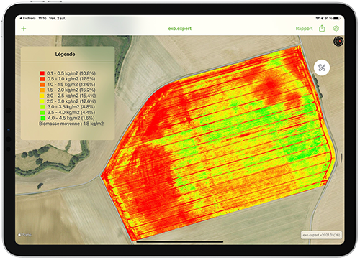Open the Rapport report
This screenshot has width=360, height=260.
click(304, 29)
